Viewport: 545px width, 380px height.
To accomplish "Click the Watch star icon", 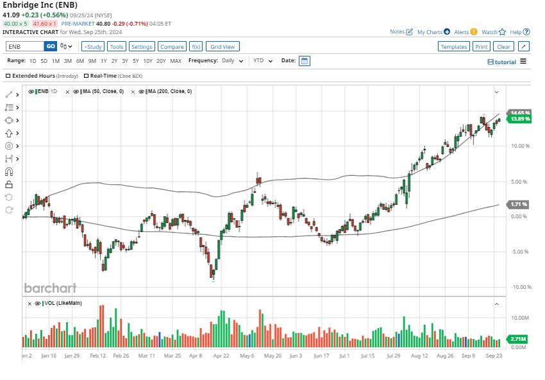I will [x=502, y=32].
